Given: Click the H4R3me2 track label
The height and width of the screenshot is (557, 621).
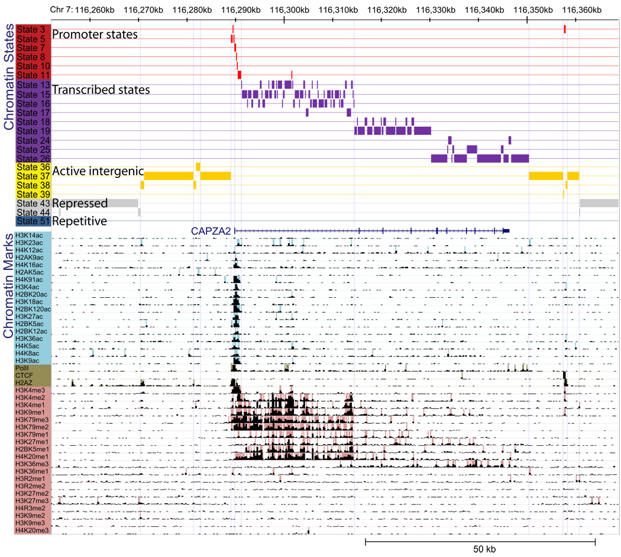Looking at the screenshot, I should point(30,508).
